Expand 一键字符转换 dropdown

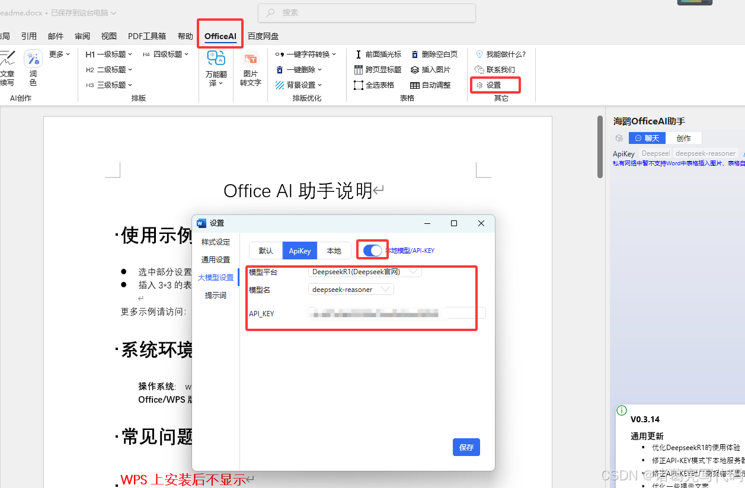pos(306,54)
